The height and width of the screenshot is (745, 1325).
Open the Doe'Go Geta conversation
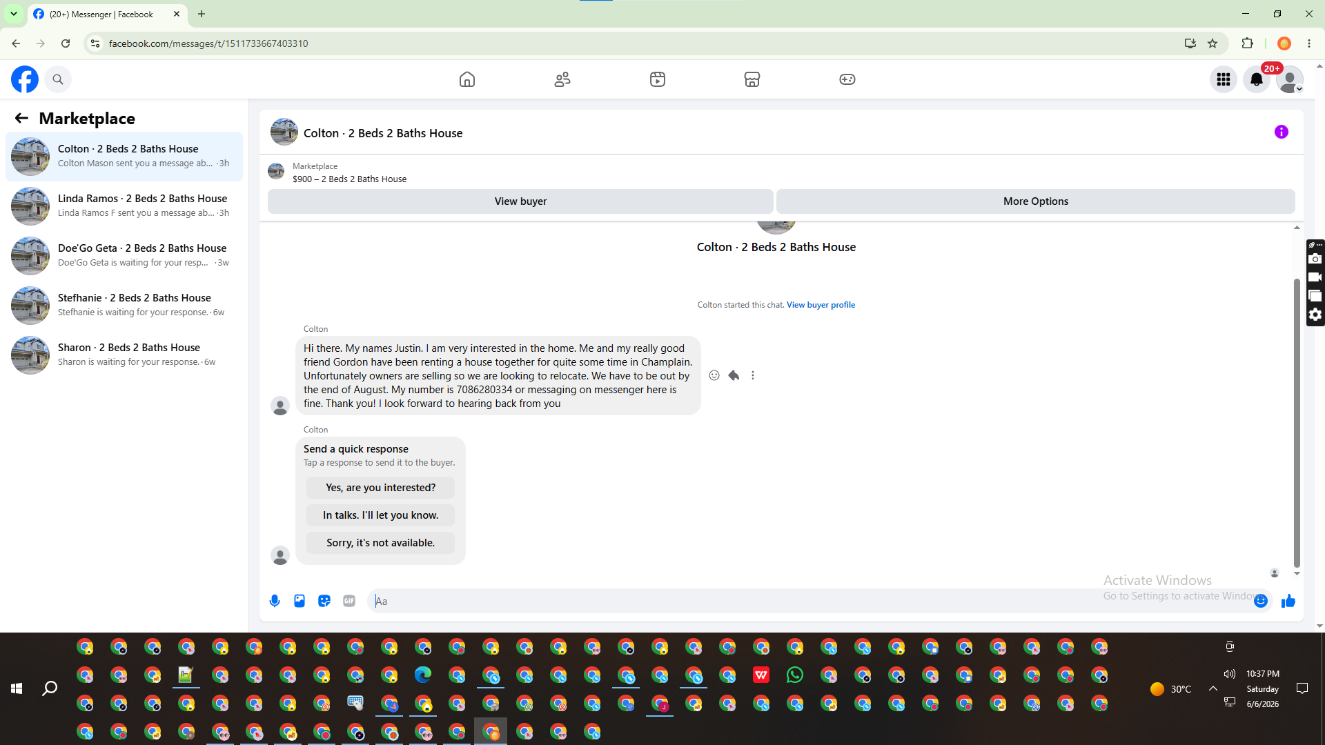[124, 256]
